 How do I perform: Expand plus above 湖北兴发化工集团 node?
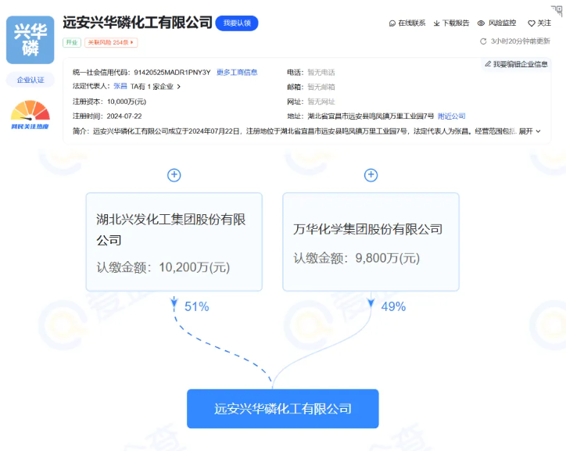tap(174, 175)
